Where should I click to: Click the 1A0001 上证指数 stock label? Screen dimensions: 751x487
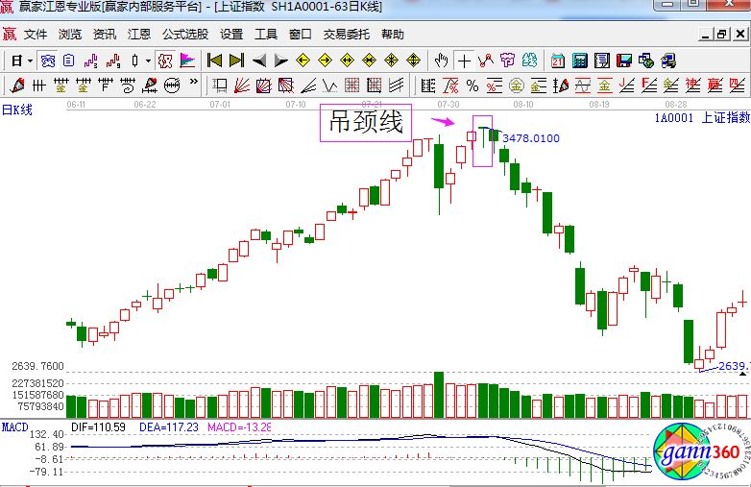[x=702, y=117]
